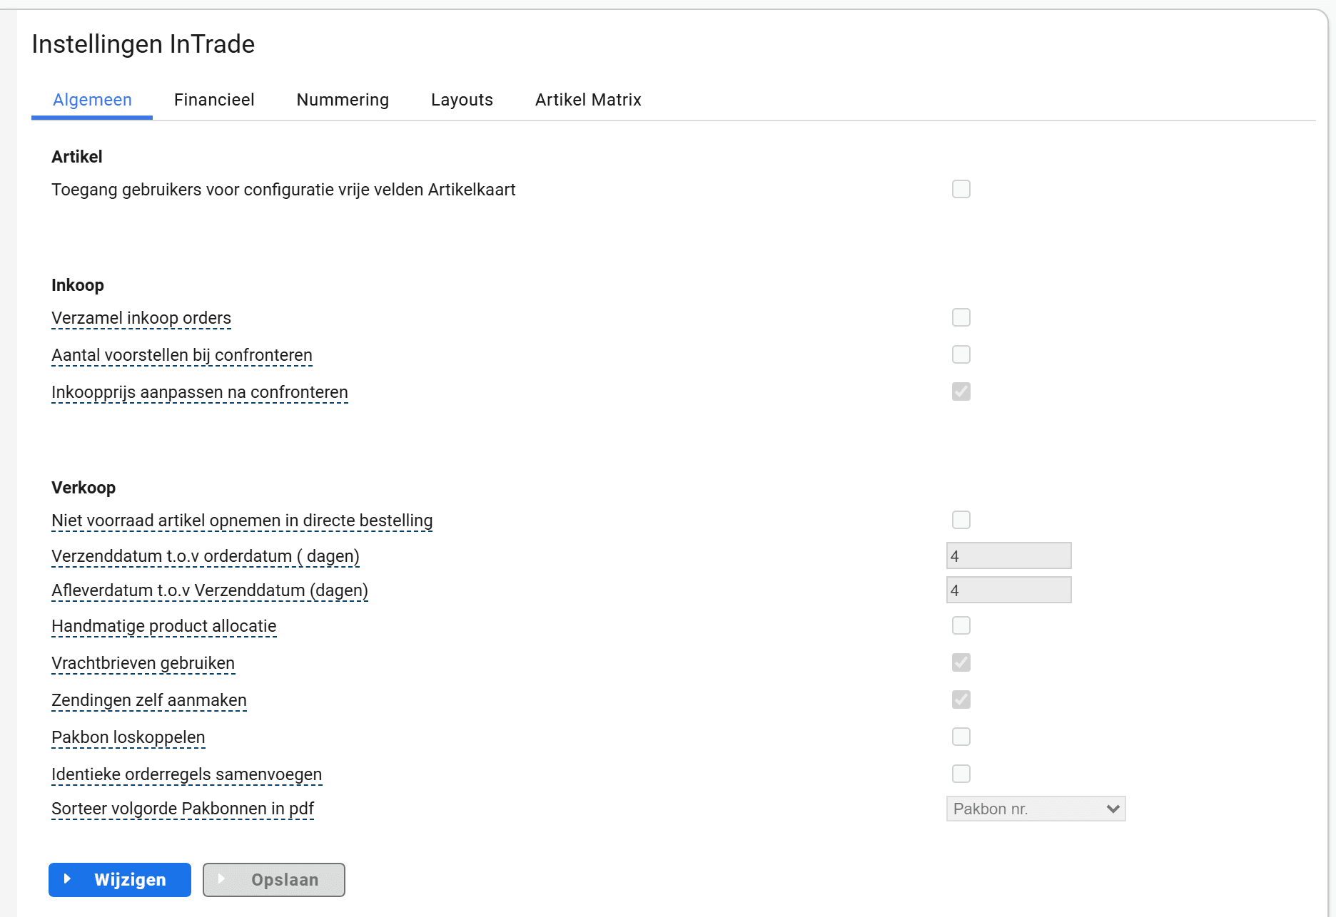Click the Vrachtbrieven gebruiken label
1336x917 pixels.
143,663
